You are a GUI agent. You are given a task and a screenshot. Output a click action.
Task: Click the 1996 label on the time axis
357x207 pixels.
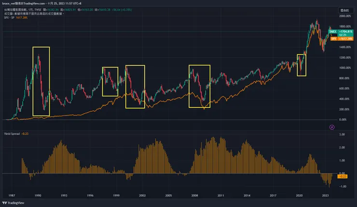click(90, 195)
